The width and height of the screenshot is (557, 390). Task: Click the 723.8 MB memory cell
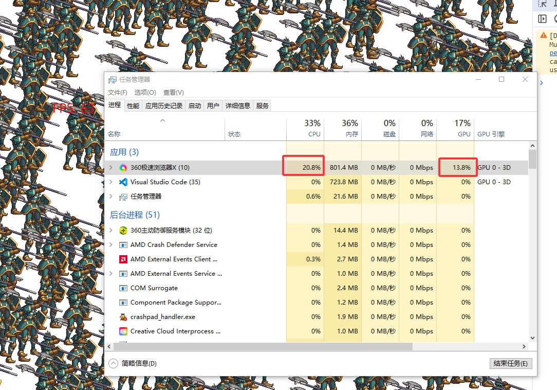[x=343, y=182]
